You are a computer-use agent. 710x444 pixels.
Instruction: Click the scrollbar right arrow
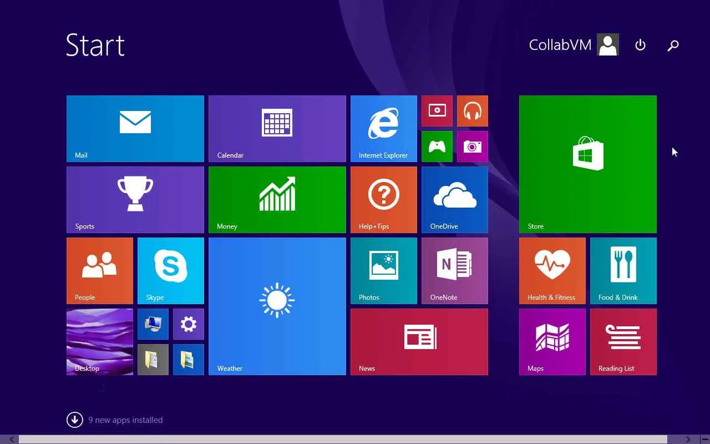pos(688,440)
